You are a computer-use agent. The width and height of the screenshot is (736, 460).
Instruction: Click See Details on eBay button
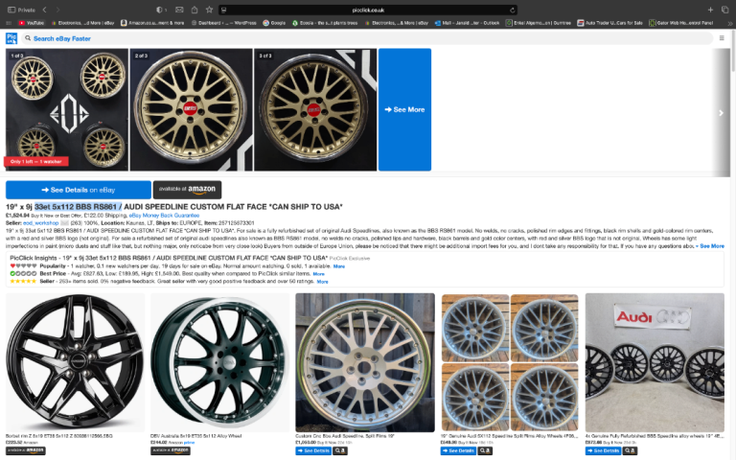coord(79,190)
